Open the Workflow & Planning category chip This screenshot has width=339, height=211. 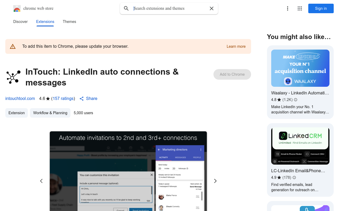point(50,113)
